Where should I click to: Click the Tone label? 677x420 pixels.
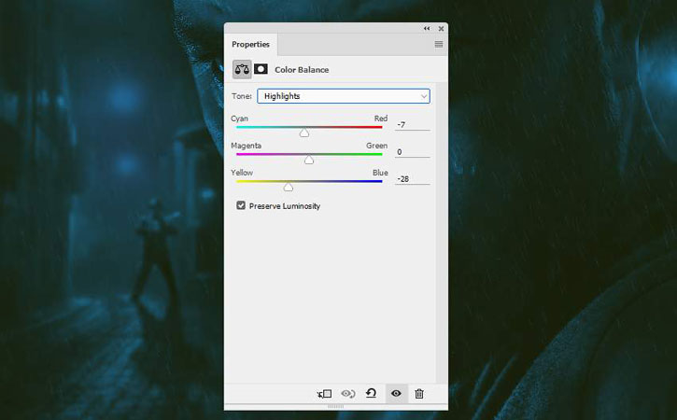pyautogui.click(x=241, y=96)
